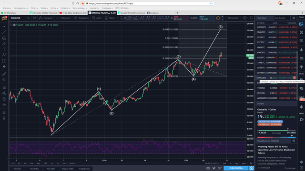Click the SELL 19.2030 button
The image size is (305, 171).
(181, 18)
